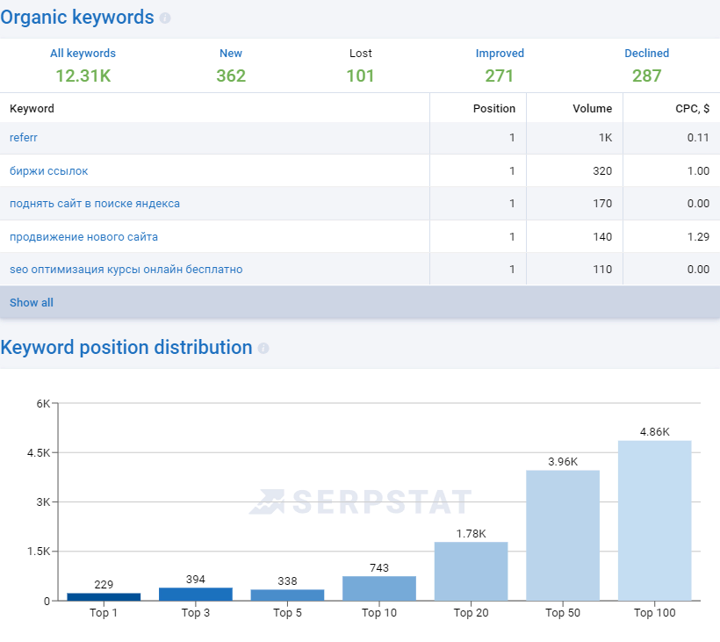The height and width of the screenshot is (642, 720).
Task: Click the Top 20 bar labeled 1.78K
Action: point(471,571)
